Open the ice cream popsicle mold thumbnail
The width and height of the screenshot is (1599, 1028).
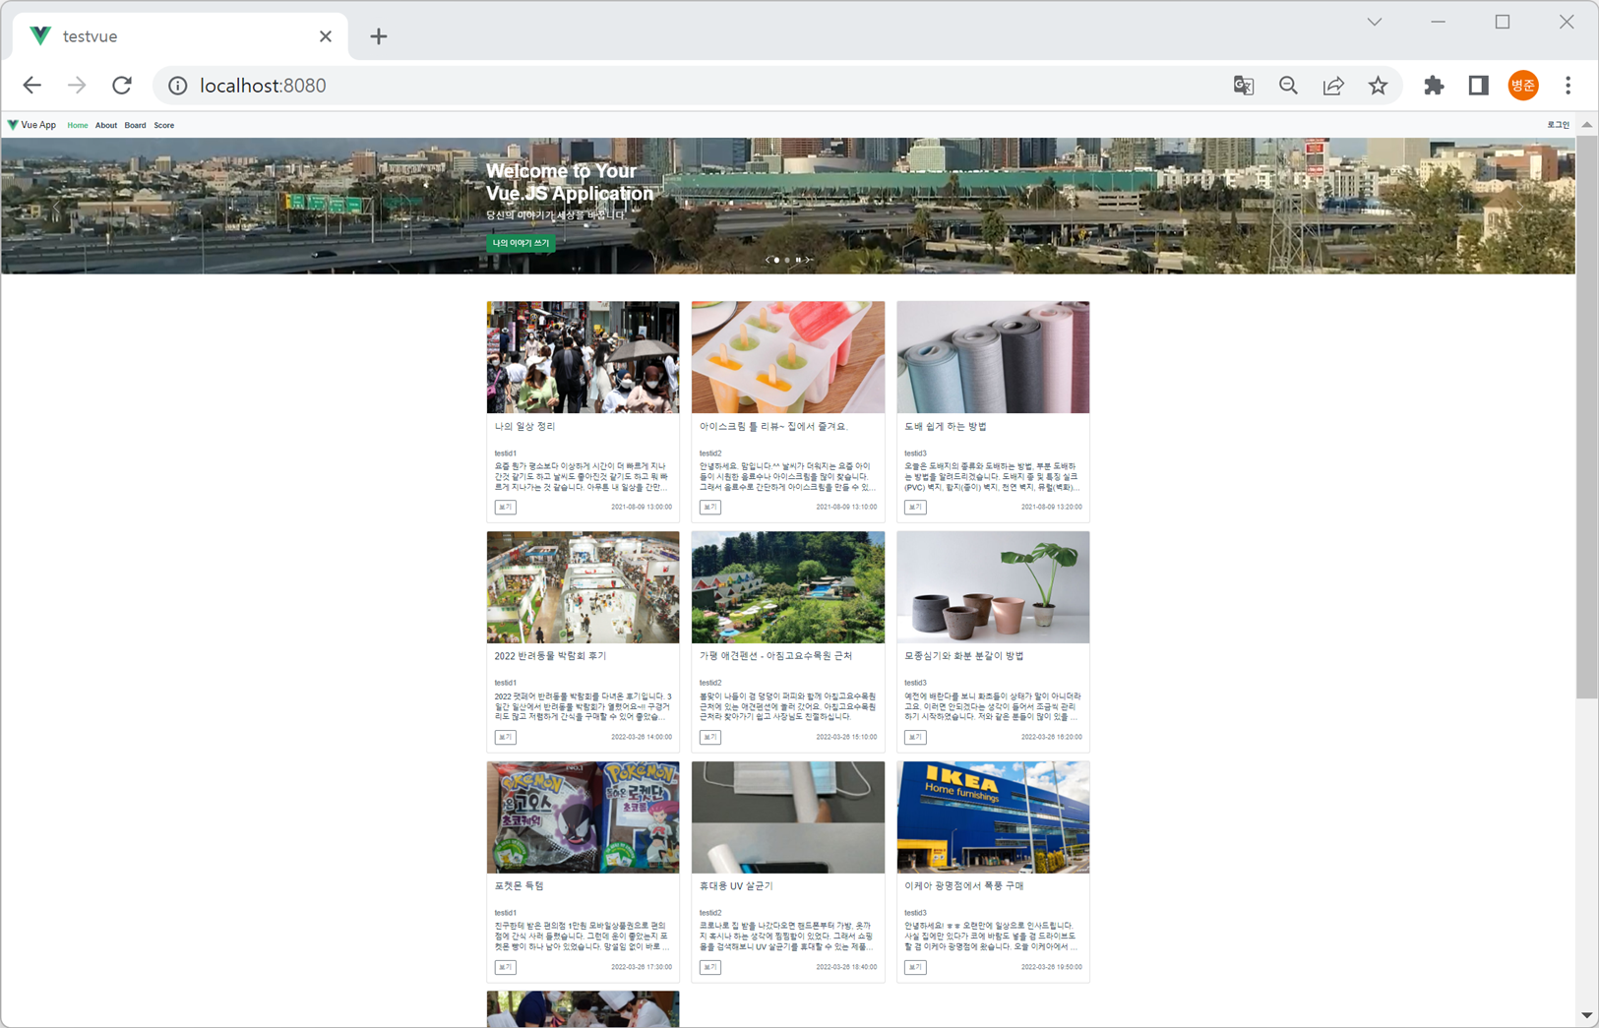tap(788, 357)
